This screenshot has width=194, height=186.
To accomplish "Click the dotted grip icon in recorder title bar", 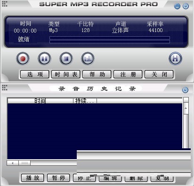I will 5,4.
